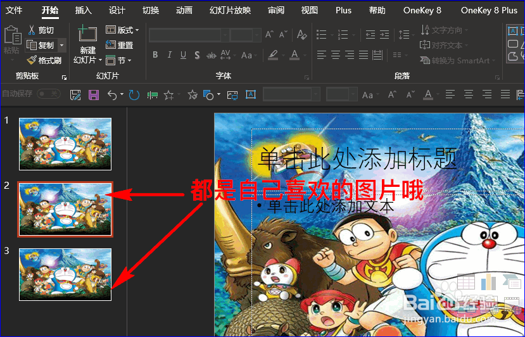
Task: Decrease font size in the ribbon Font group
Action: click(x=283, y=34)
